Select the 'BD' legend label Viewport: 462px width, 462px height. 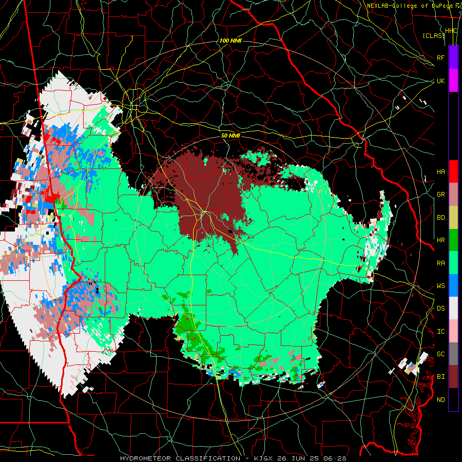tap(441, 218)
